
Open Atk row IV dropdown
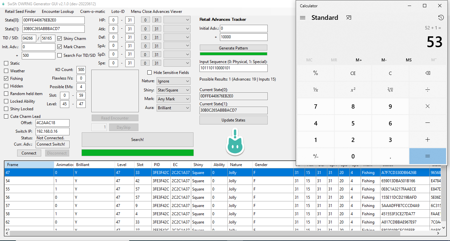point(177,29)
